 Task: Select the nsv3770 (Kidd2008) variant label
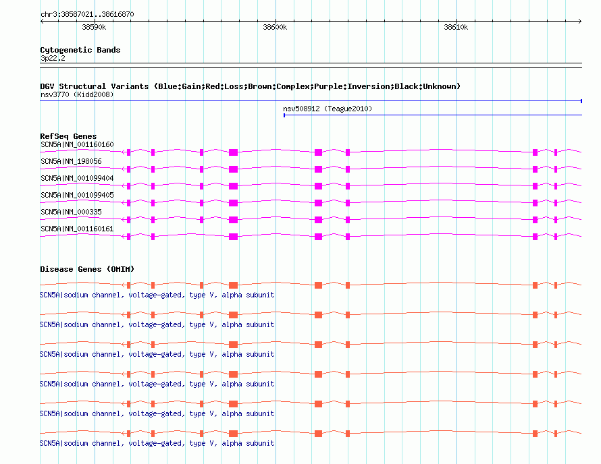tap(77, 94)
